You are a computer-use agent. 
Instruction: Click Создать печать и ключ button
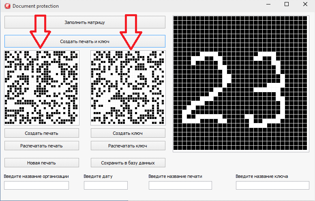click(x=85, y=41)
